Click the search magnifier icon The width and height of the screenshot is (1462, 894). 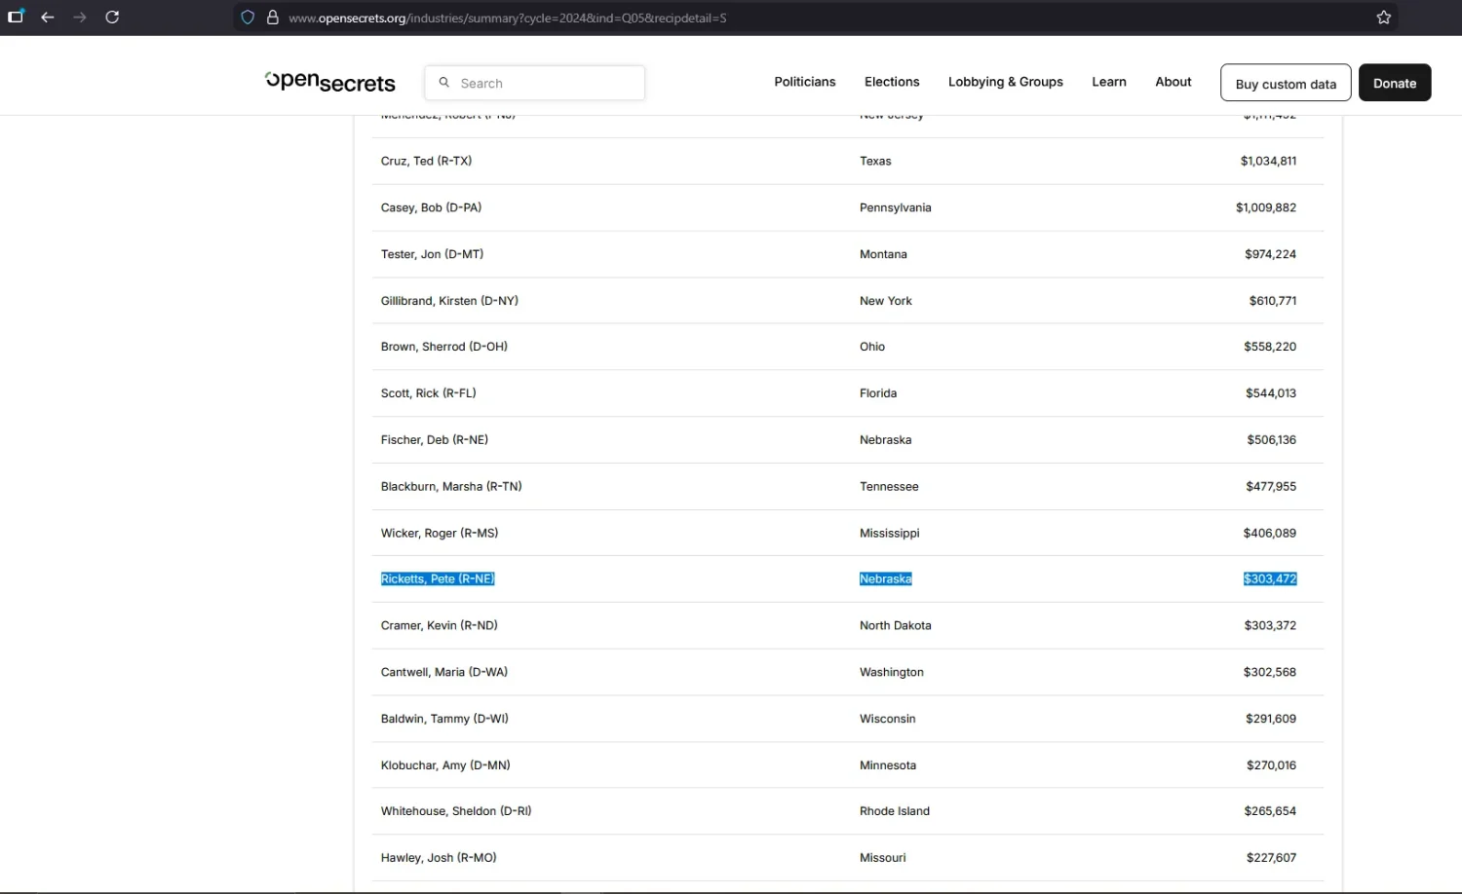point(444,83)
